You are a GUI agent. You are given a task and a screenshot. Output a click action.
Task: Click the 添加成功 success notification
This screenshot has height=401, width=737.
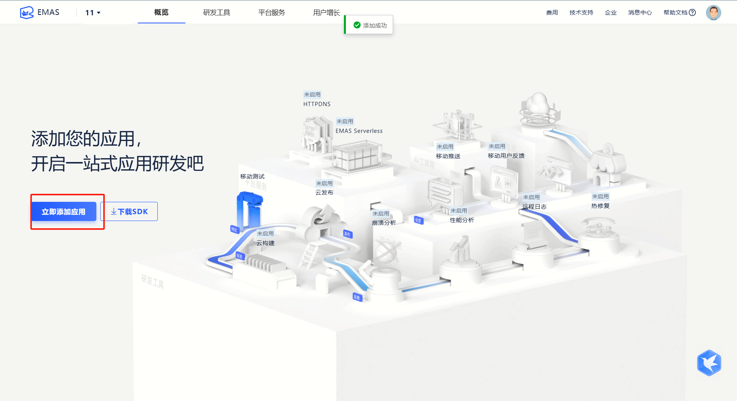click(368, 25)
